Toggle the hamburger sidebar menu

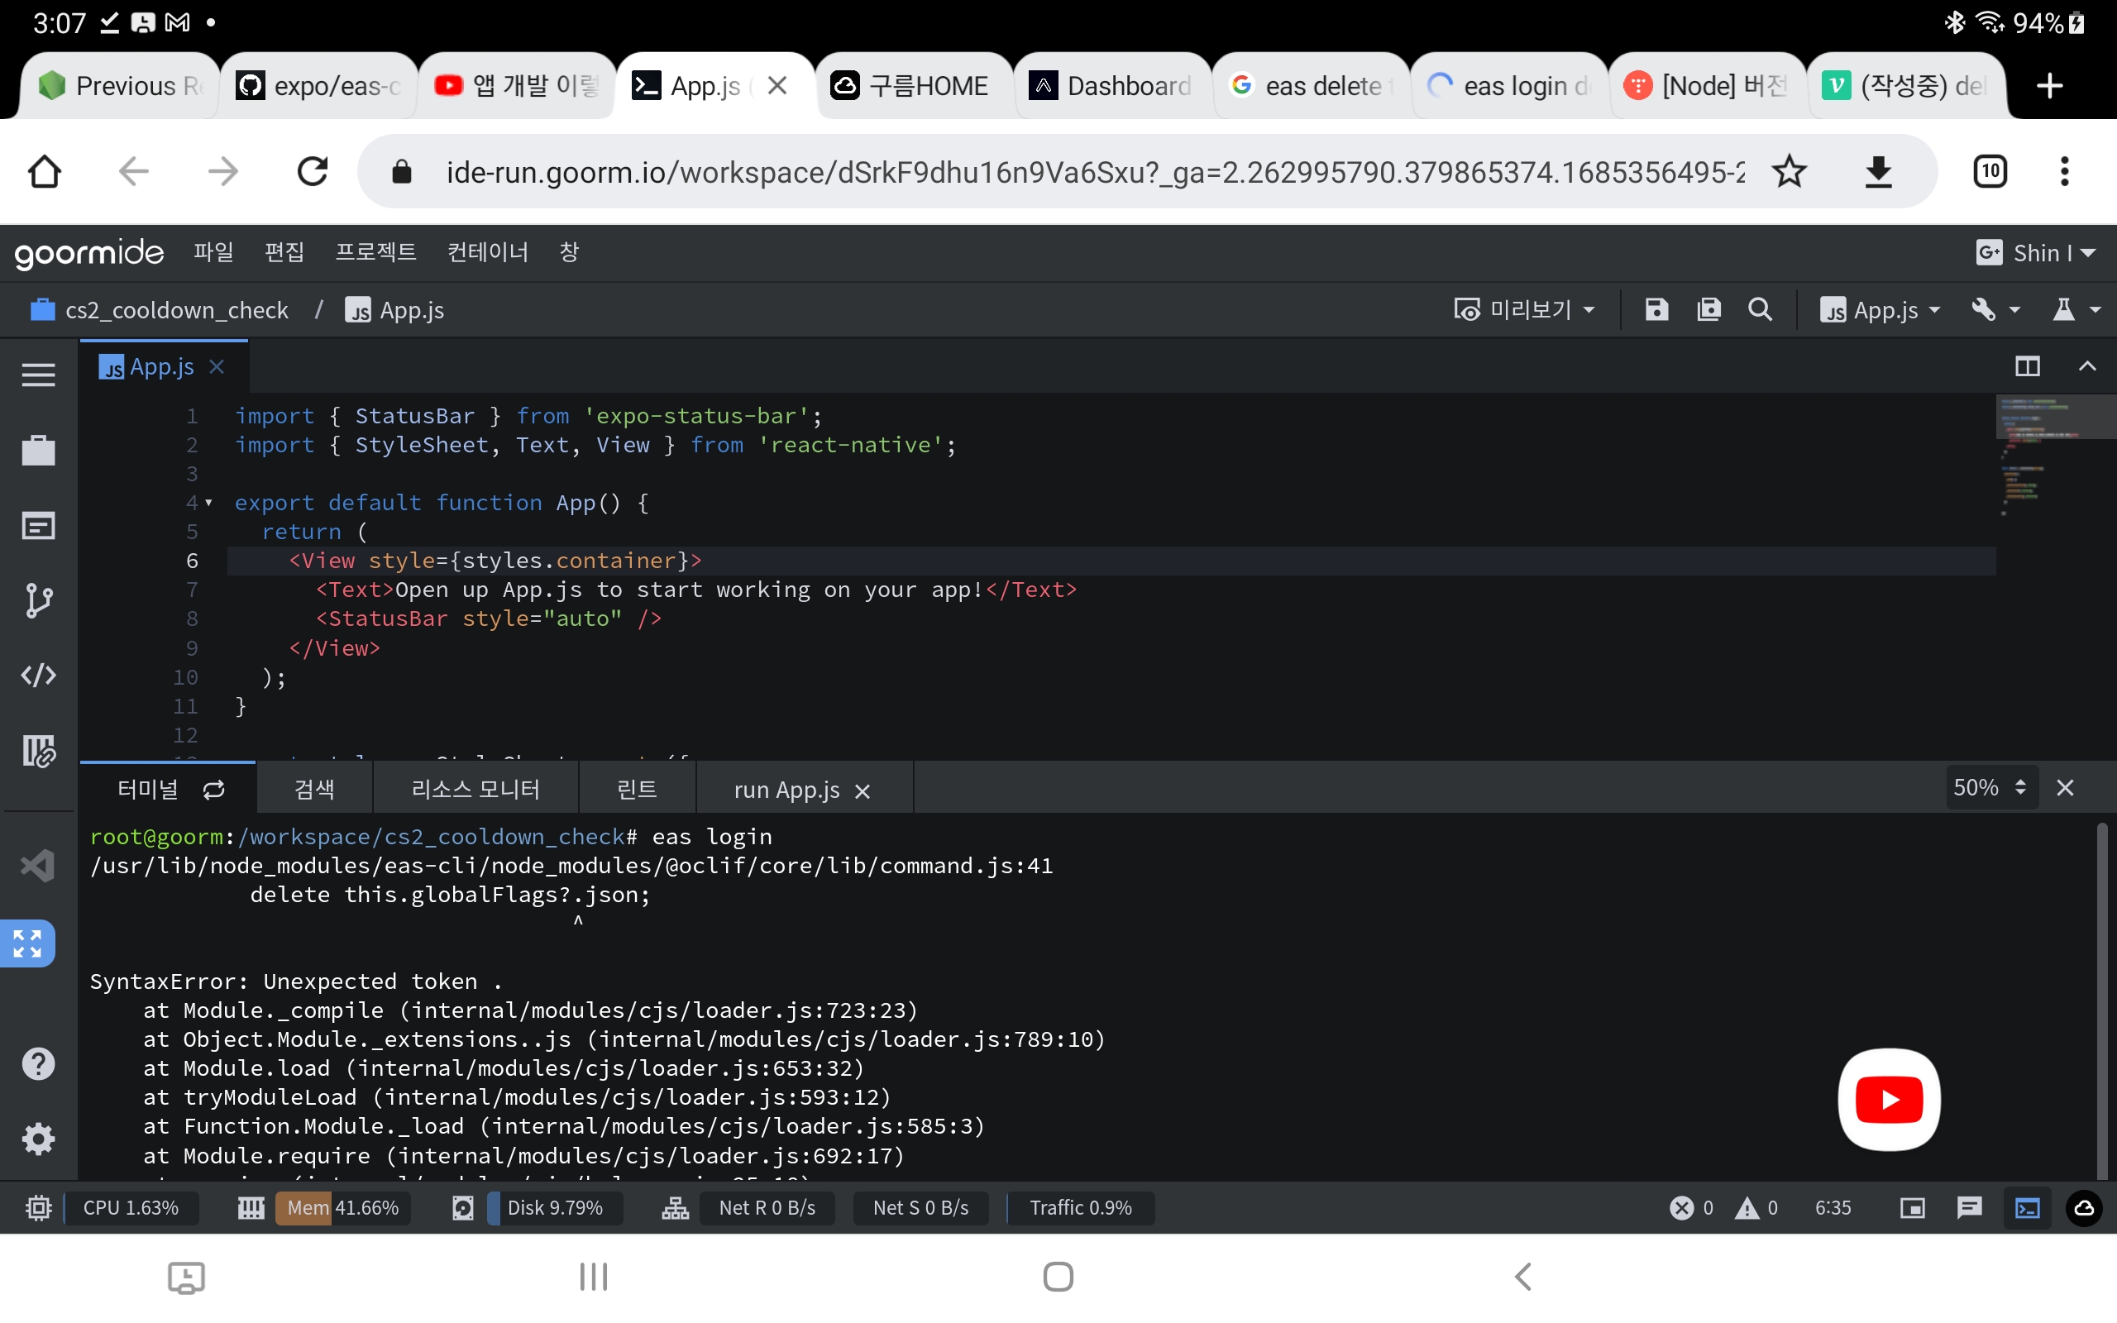click(x=39, y=375)
